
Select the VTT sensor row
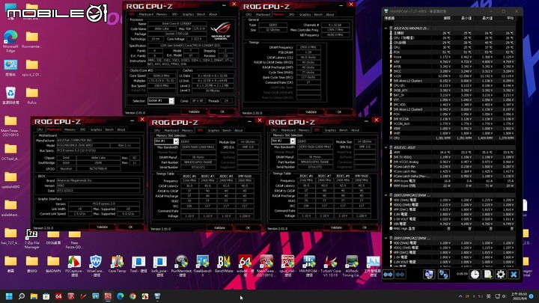coord(451,100)
